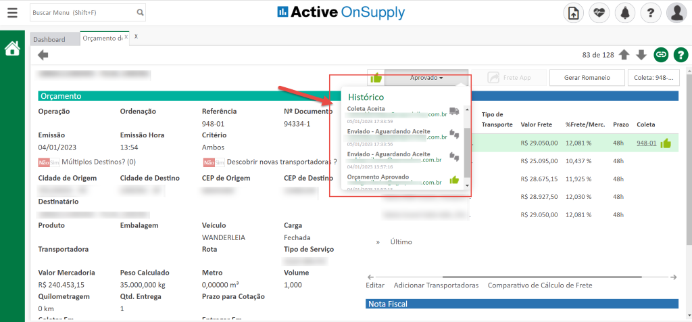Click the right arrow of horizontal scroller

point(673,277)
